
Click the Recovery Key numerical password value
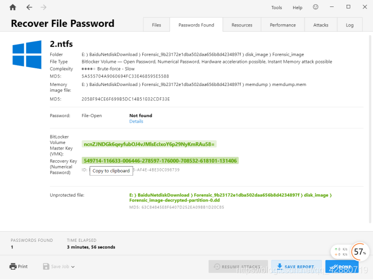[x=160, y=161]
